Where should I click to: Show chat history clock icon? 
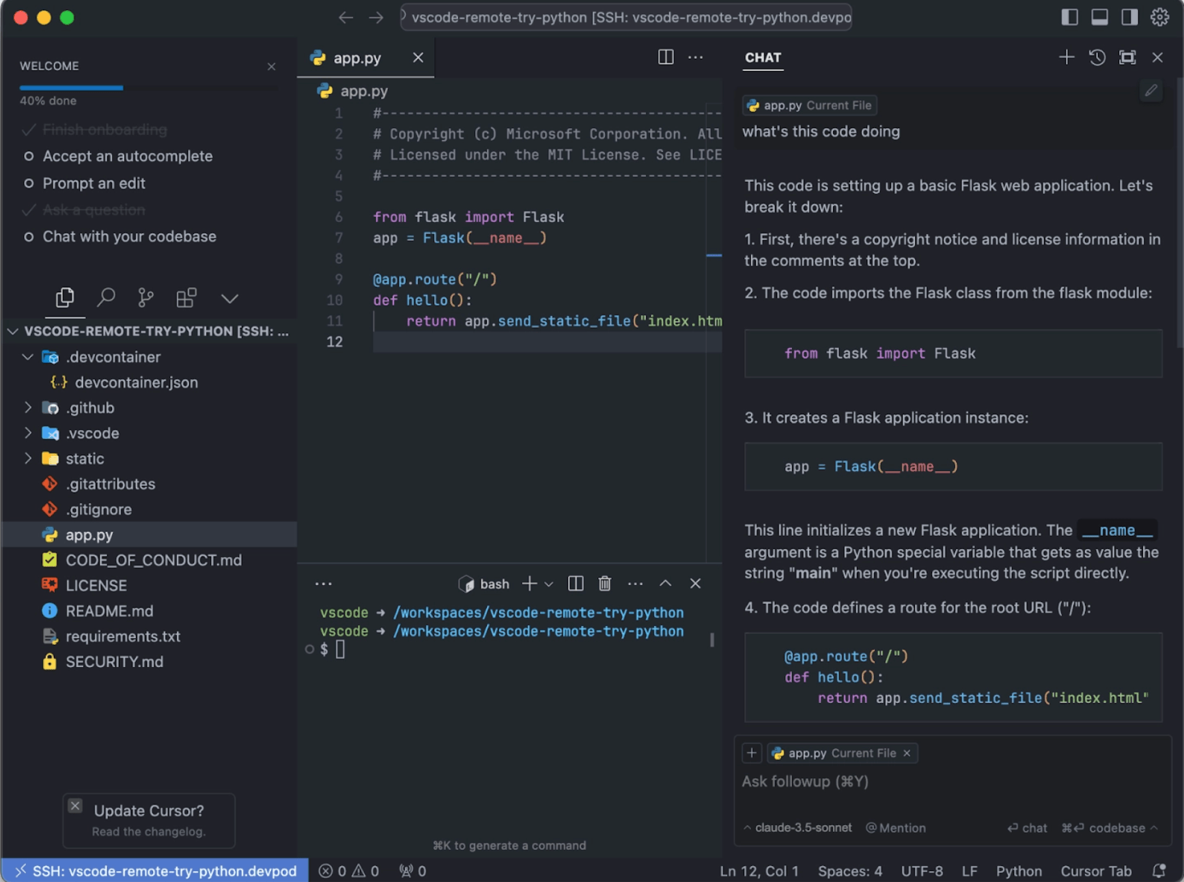coord(1097,57)
